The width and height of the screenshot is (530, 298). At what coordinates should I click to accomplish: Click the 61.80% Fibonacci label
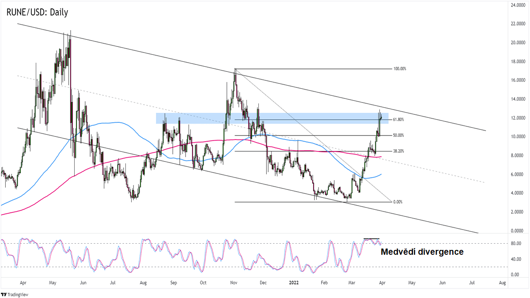[398, 120]
